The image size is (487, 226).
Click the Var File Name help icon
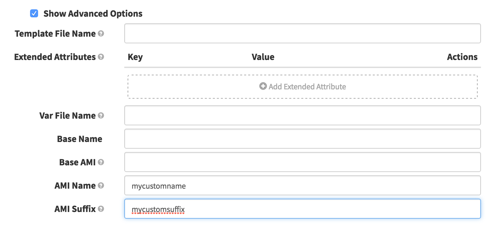101,116
